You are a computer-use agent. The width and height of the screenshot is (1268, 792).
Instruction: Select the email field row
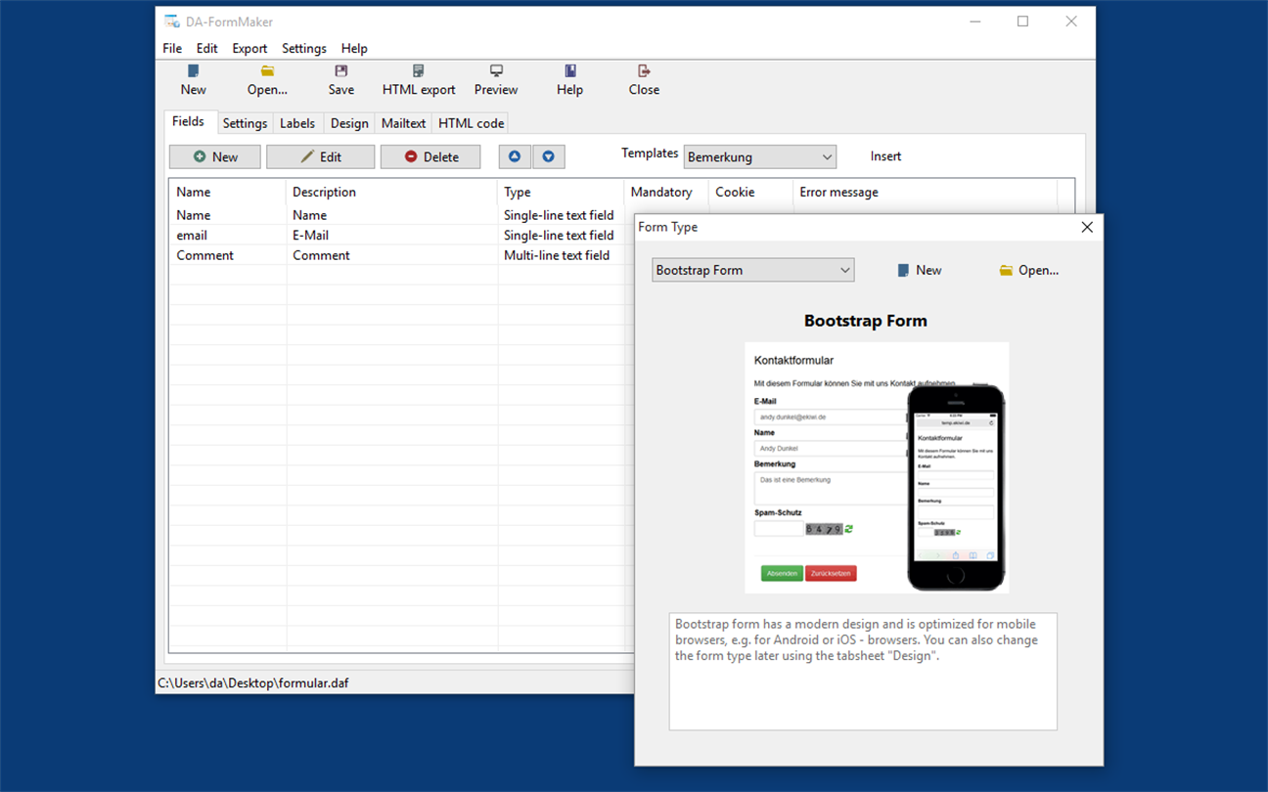click(x=400, y=235)
